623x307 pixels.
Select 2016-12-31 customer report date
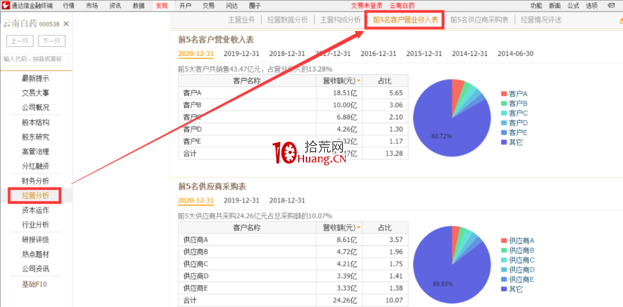tap(378, 54)
